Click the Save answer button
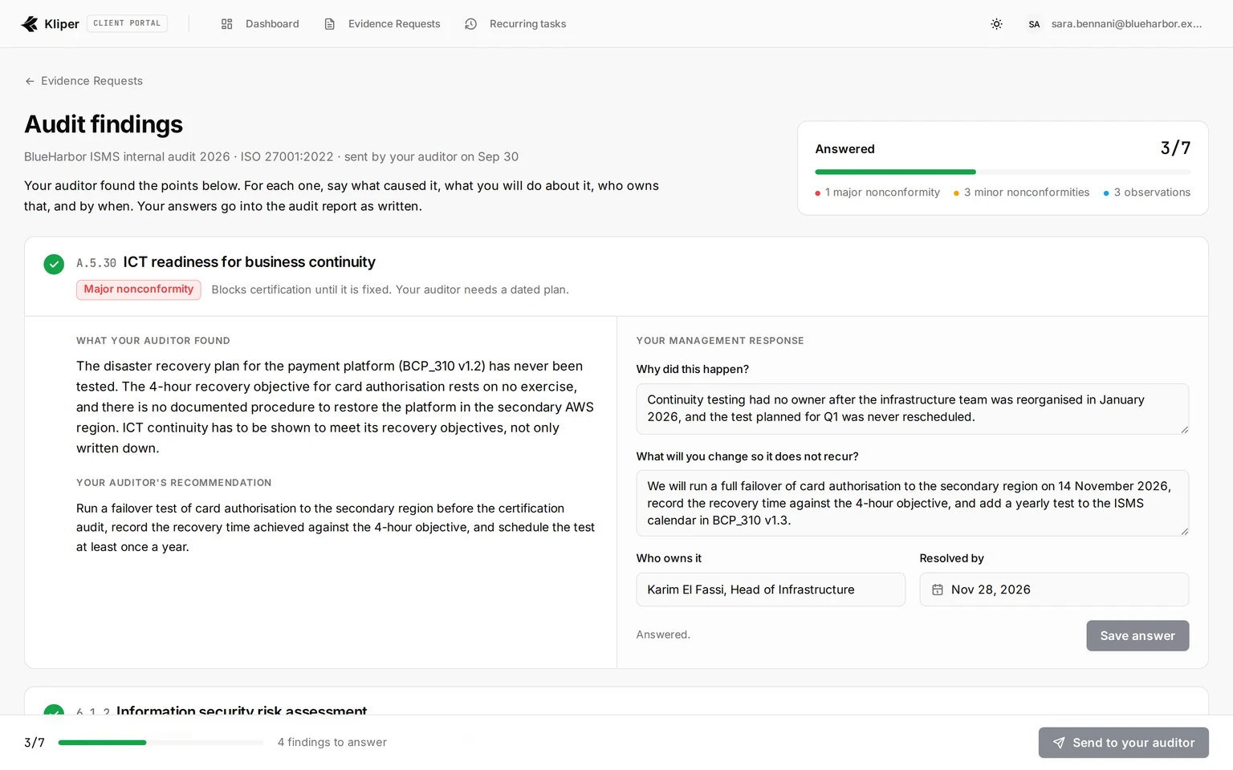Viewport: 1233px width, 770px height. [x=1137, y=636]
